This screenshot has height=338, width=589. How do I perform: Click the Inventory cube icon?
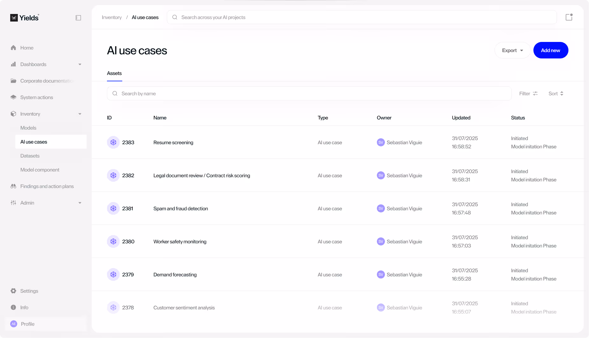(x=13, y=114)
